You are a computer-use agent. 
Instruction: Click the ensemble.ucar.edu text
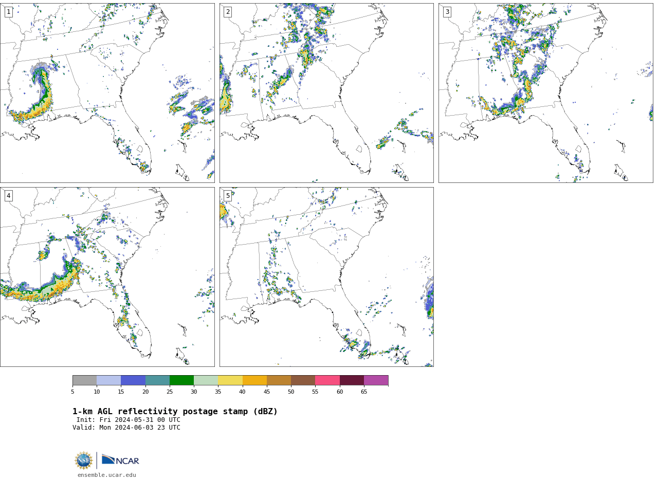pos(107,475)
